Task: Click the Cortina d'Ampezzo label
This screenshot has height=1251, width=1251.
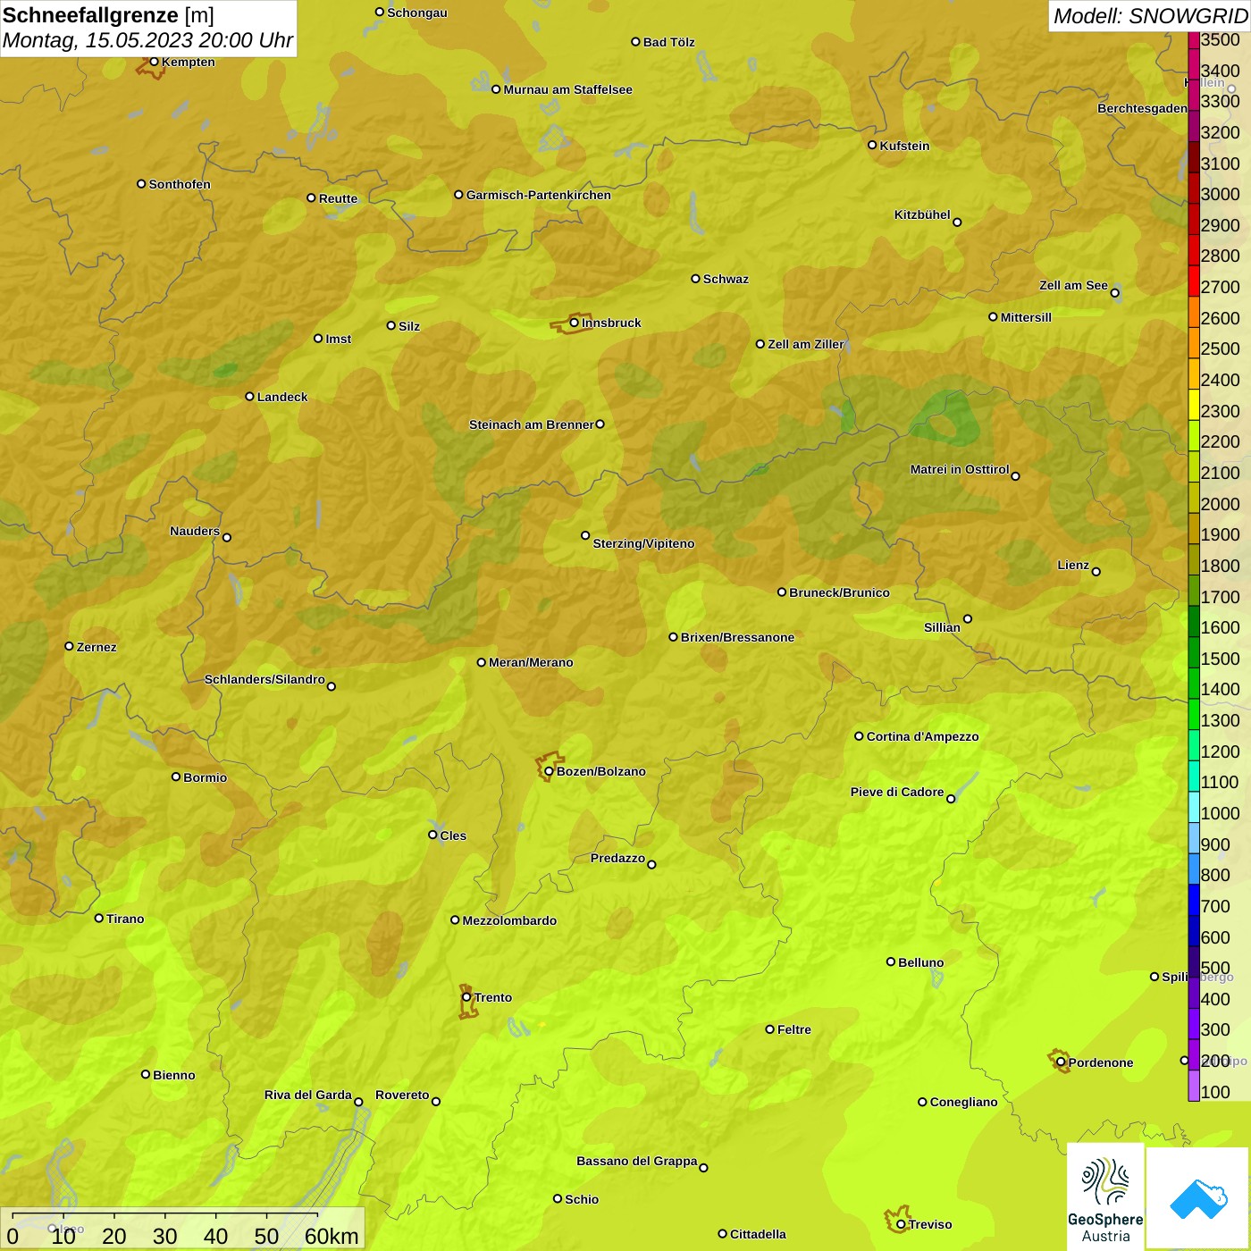Action: [x=922, y=736]
